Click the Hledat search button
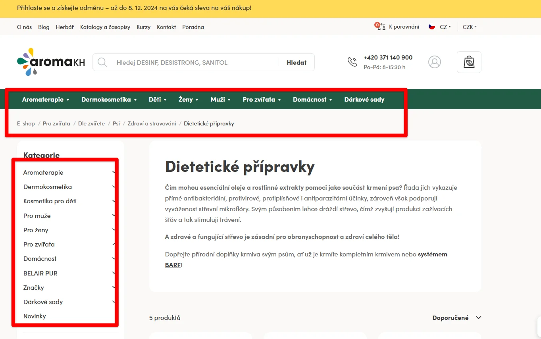Image resolution: width=541 pixels, height=339 pixels. pyautogui.click(x=296, y=62)
